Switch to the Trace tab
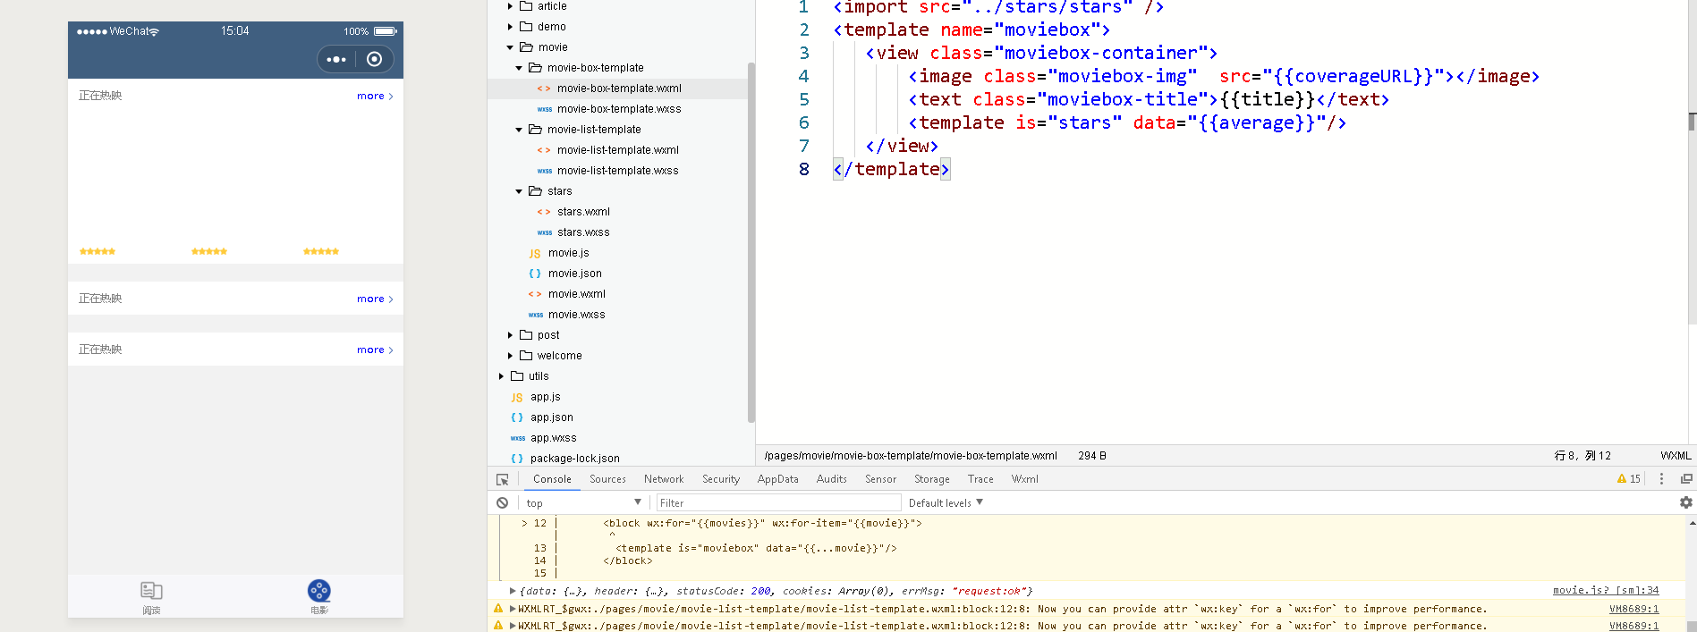1697x632 pixels. (x=980, y=479)
